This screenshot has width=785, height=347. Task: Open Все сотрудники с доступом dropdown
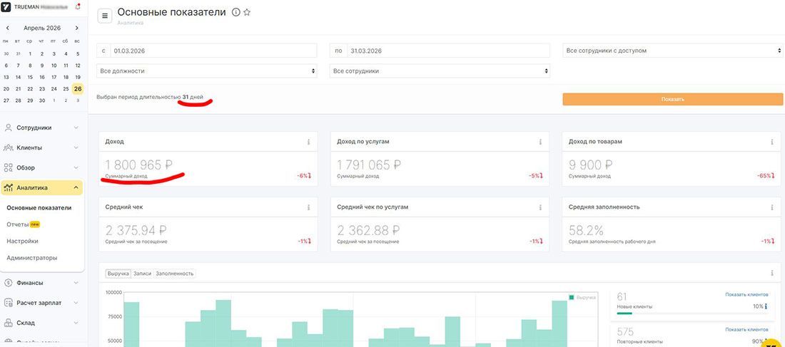[x=673, y=51]
